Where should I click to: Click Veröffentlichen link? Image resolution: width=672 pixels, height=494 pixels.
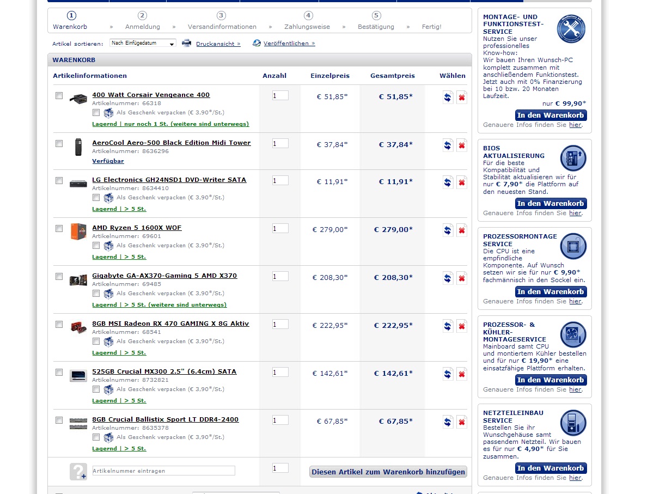tap(289, 44)
